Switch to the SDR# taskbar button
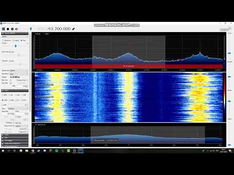 [x=80, y=151]
